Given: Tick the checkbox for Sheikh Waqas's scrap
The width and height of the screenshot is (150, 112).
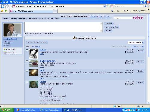Looking at the screenshot, I should (x=27, y=61).
